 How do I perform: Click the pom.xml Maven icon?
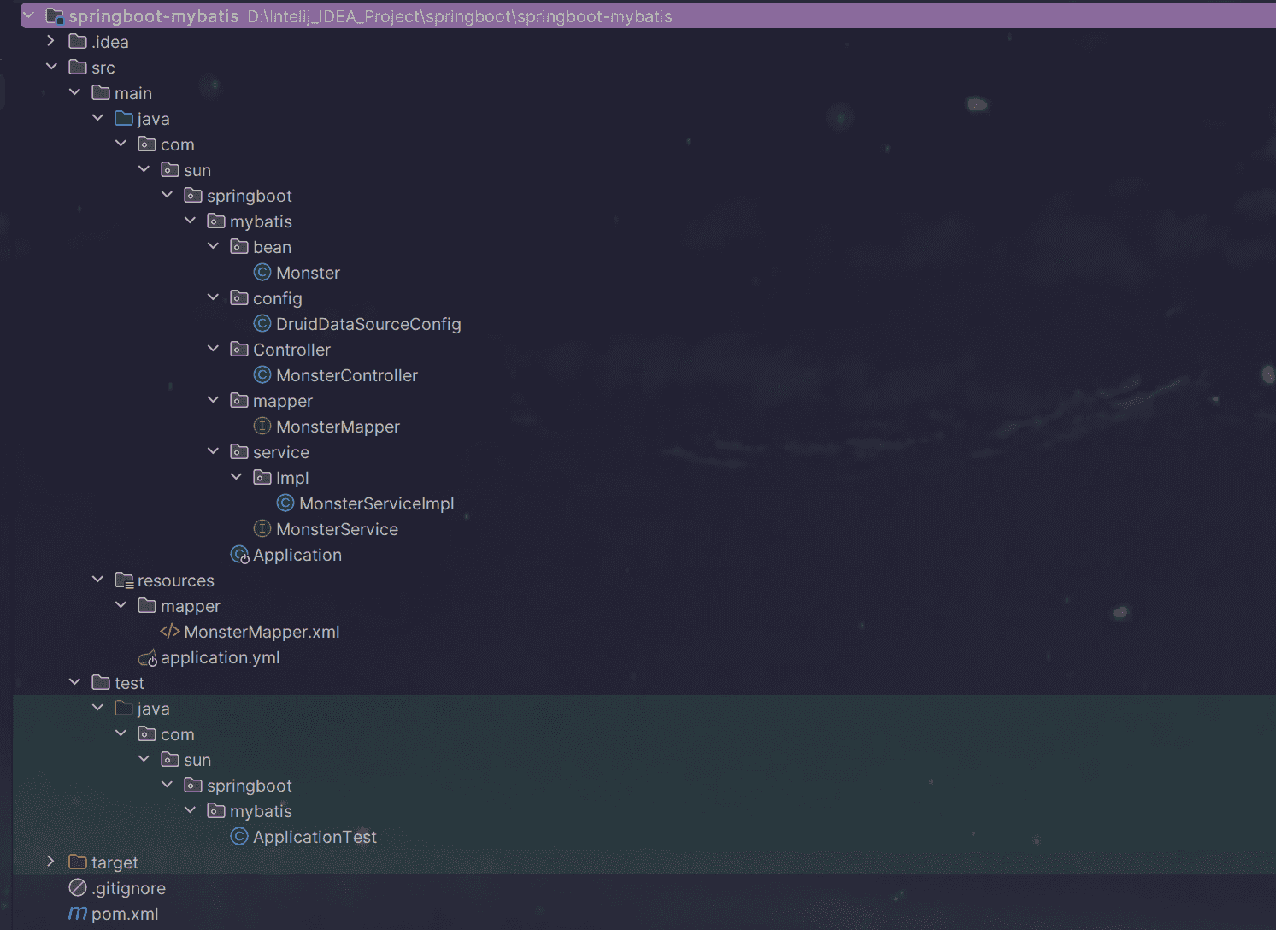(x=78, y=914)
